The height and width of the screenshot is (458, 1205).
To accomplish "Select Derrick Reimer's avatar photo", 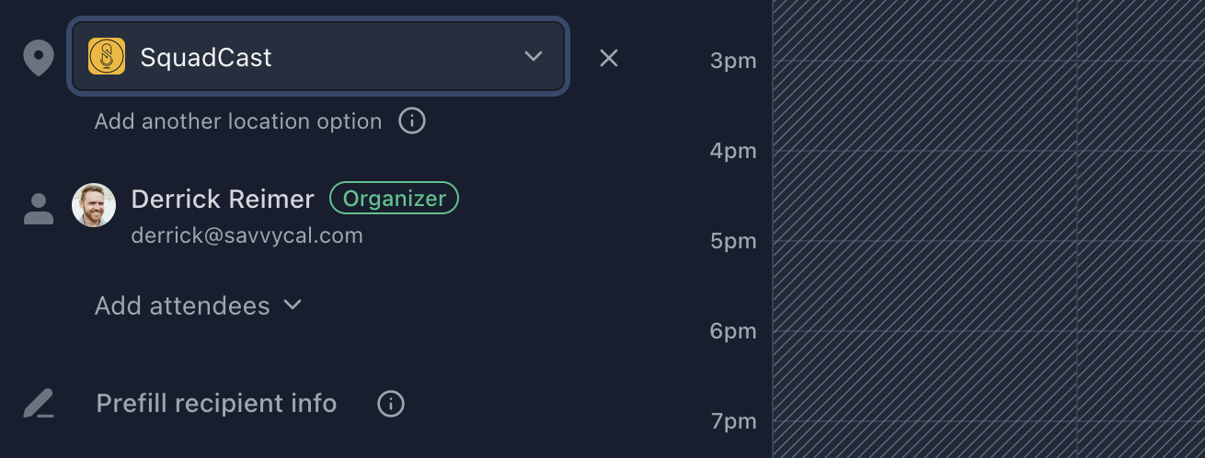I will pos(94,205).
